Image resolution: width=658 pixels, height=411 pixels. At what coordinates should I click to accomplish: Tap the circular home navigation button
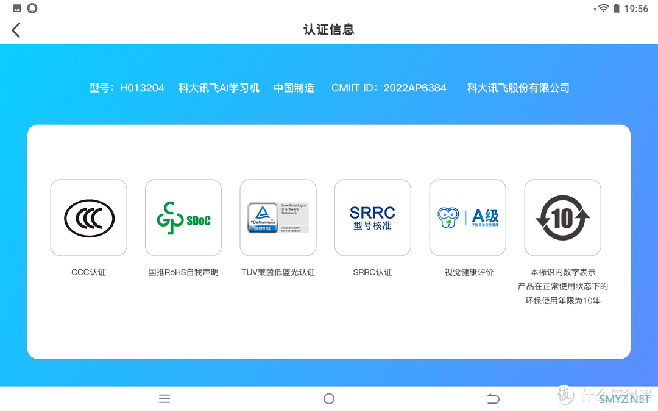coord(329,398)
